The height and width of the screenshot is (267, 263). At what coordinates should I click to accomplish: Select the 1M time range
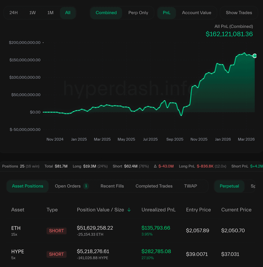50,13
